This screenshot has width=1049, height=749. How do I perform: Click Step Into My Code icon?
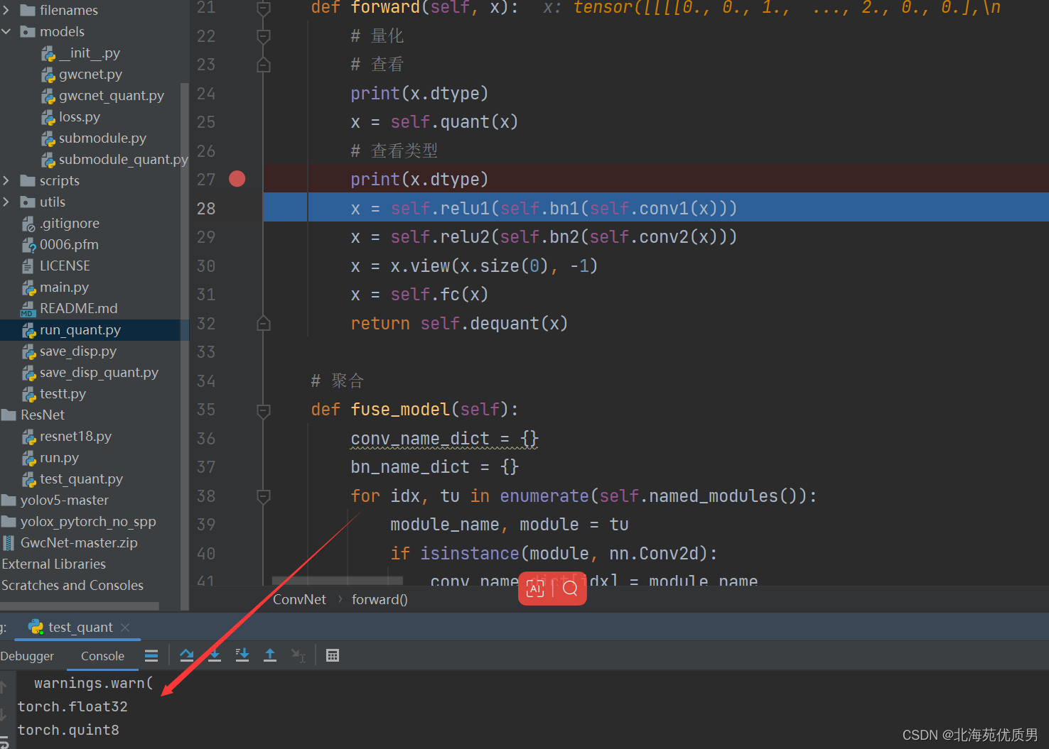242,655
